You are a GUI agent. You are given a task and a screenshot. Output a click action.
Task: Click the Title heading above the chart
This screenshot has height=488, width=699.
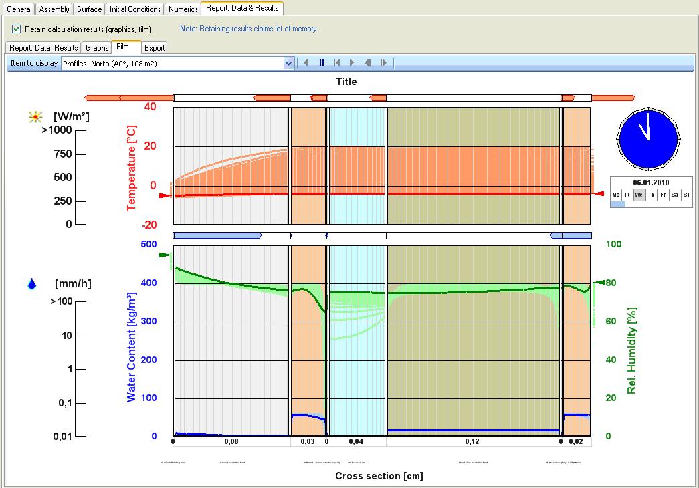346,82
